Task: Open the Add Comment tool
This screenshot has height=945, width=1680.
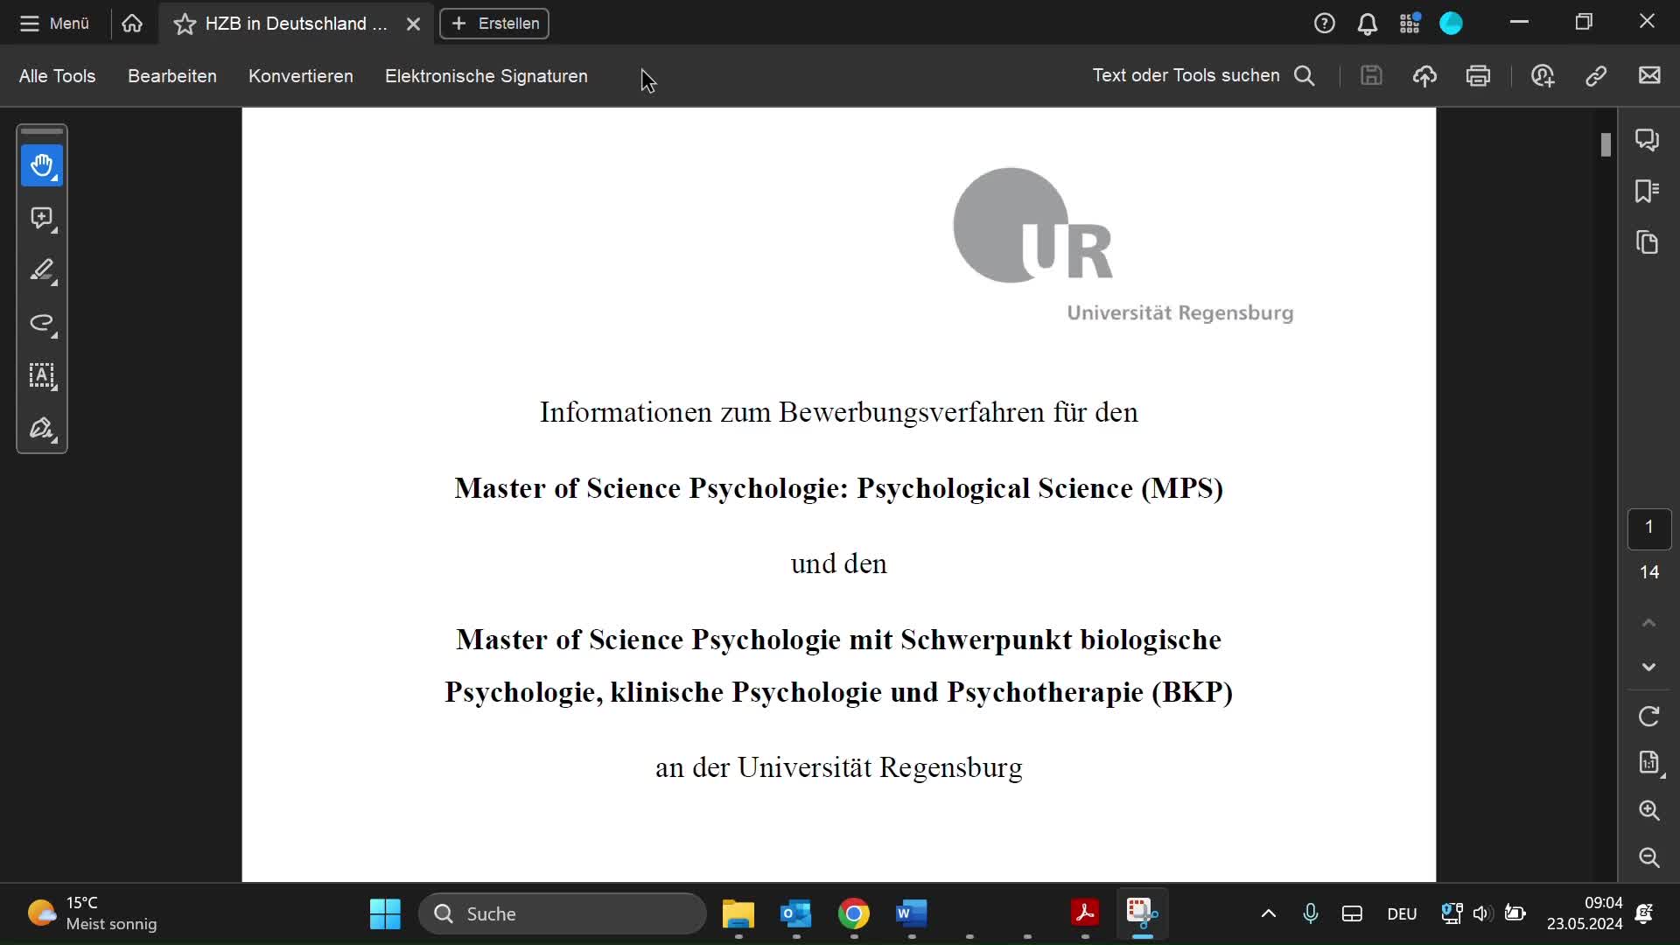Action: pos(42,218)
